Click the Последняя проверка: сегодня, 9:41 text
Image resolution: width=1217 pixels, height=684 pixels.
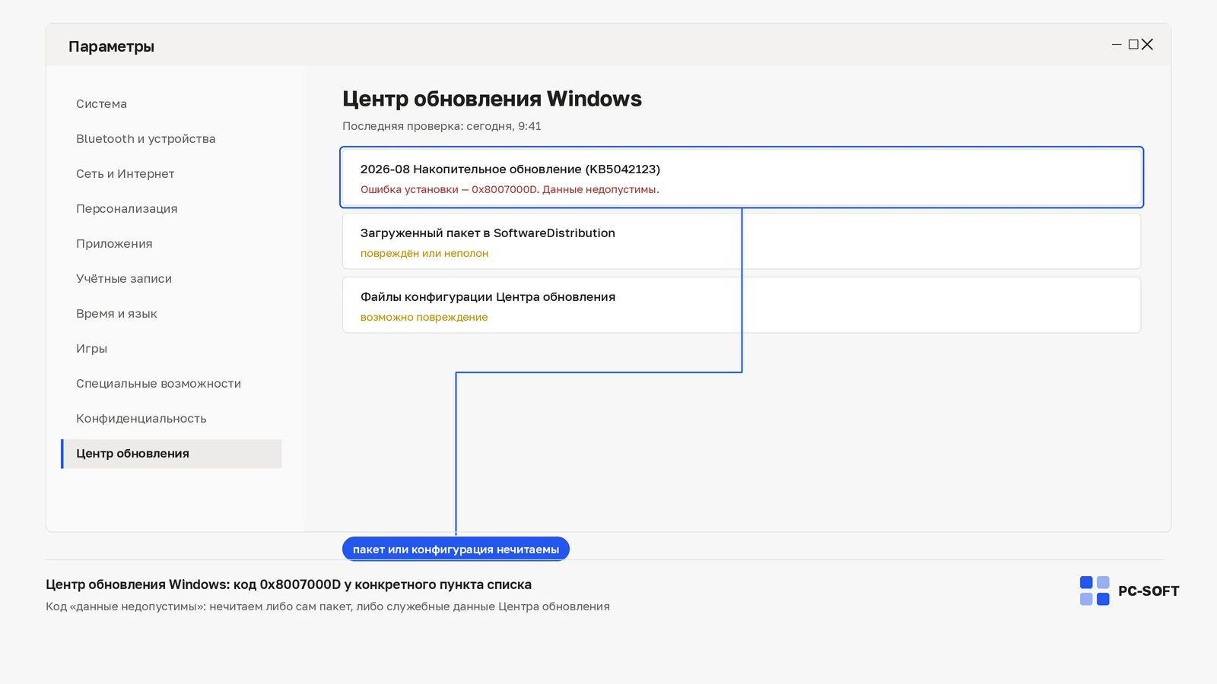click(x=442, y=126)
